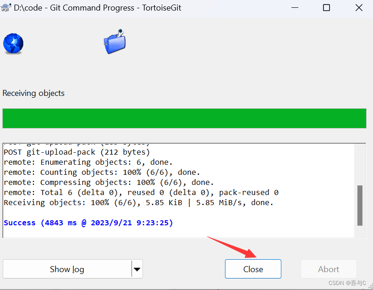Click the TortoiseGit title bar icon
The image size is (373, 290).
pos(6,8)
